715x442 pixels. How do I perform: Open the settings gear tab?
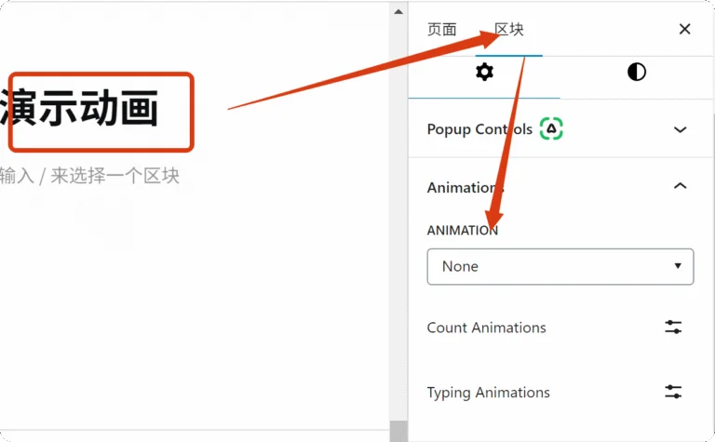click(x=484, y=73)
